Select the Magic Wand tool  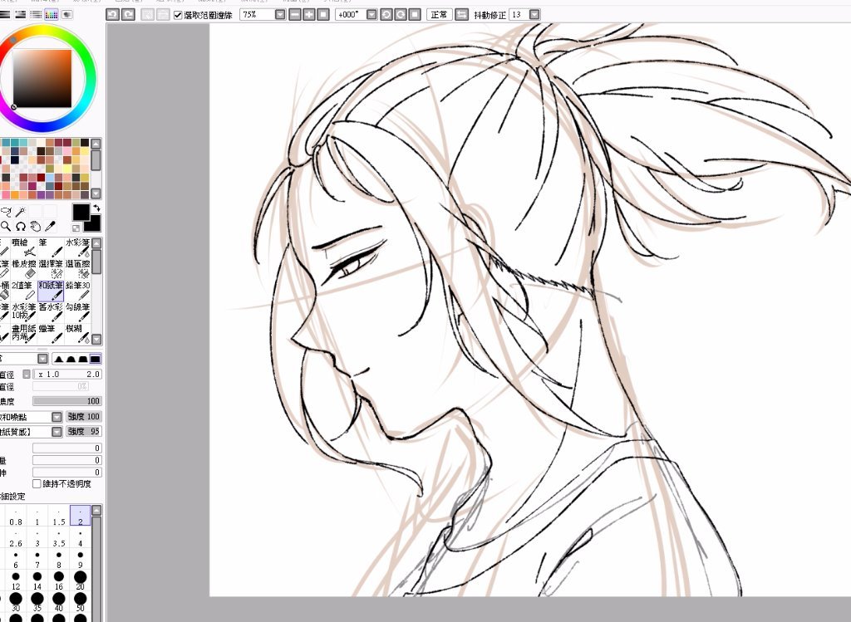[x=21, y=212]
